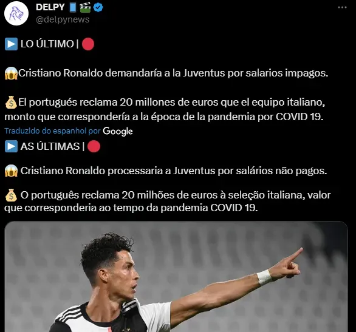Click the phone emoji next to DELPY

tap(73, 7)
